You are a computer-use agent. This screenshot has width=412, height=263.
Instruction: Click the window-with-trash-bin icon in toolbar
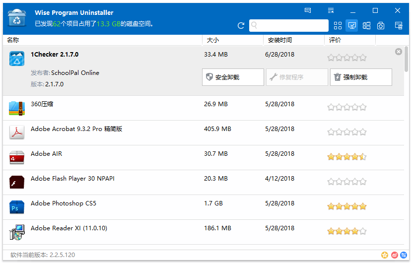pyautogui.click(x=398, y=26)
